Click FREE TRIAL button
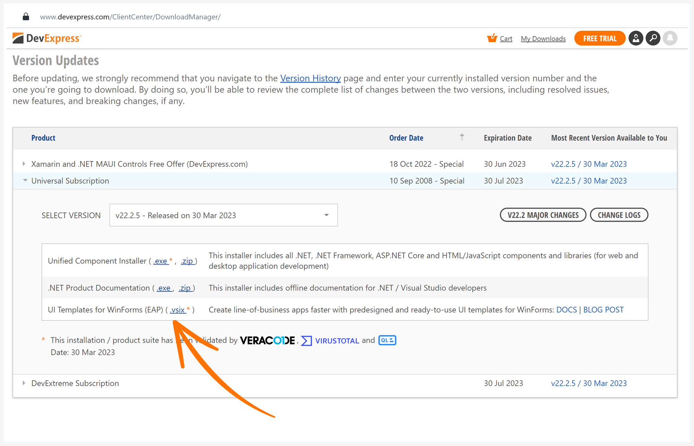The image size is (694, 446). (x=599, y=38)
